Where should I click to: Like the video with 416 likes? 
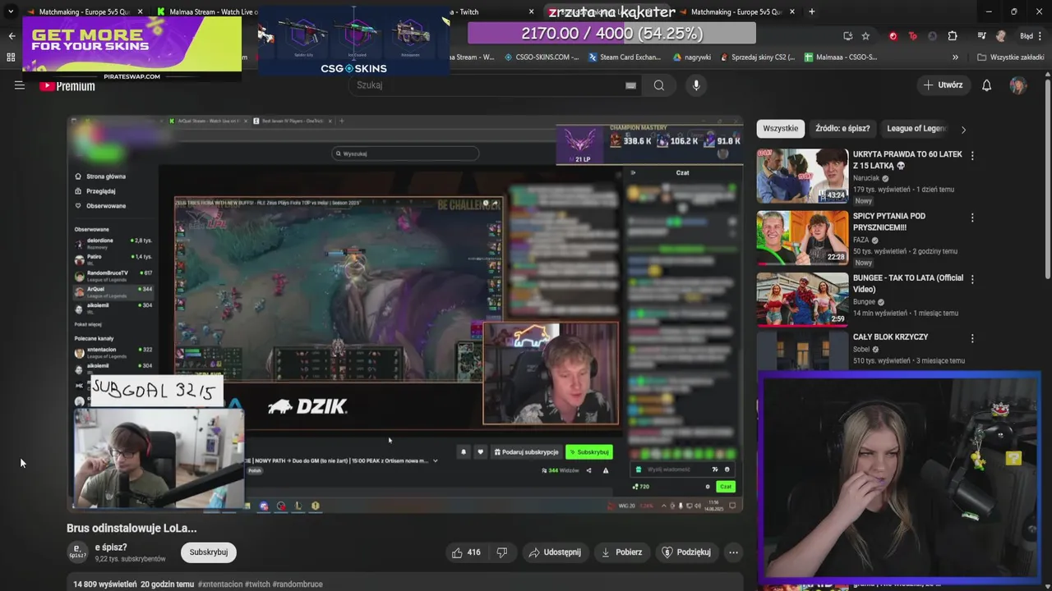(x=466, y=552)
